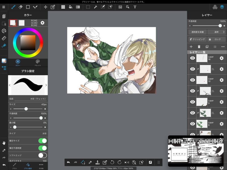
Task: Select the Gradient tool
Action: point(78,7)
